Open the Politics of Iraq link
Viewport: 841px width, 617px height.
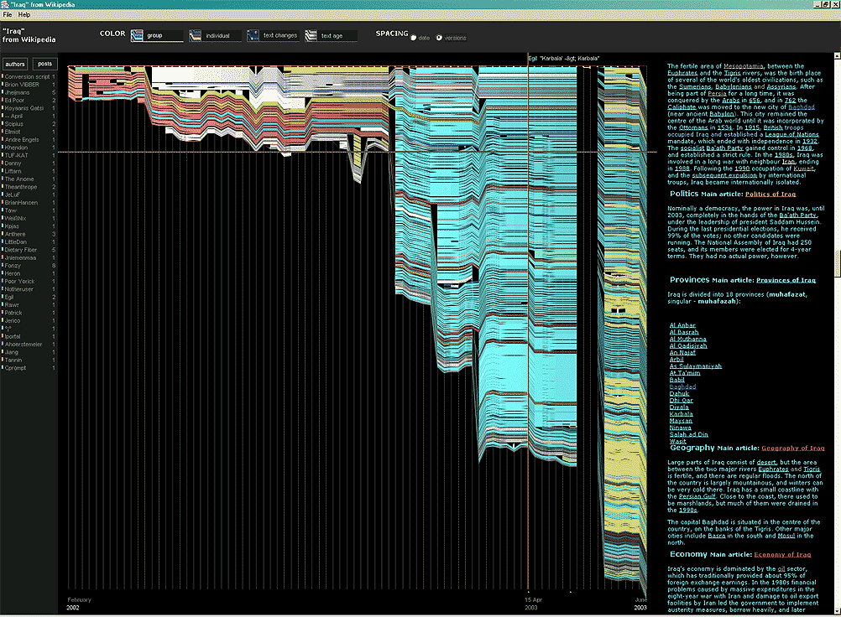point(770,193)
